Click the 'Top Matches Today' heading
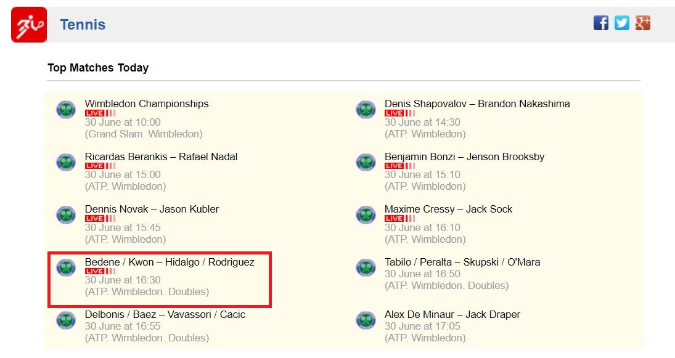 click(x=98, y=68)
